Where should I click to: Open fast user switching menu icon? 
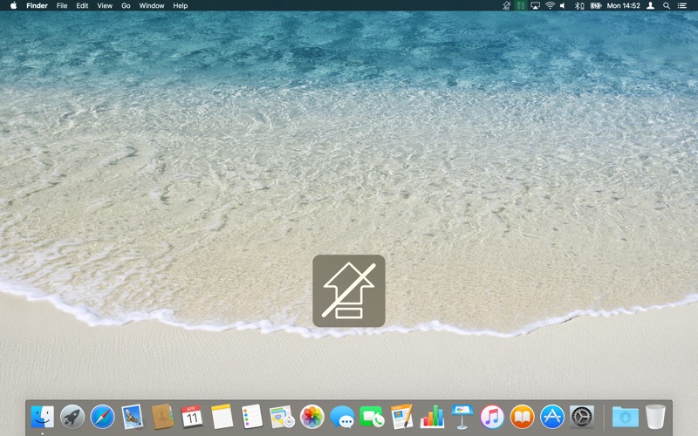coord(650,6)
